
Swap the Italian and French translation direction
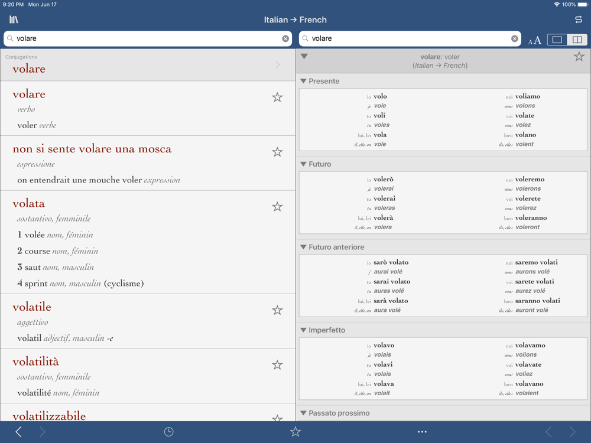coord(579,19)
